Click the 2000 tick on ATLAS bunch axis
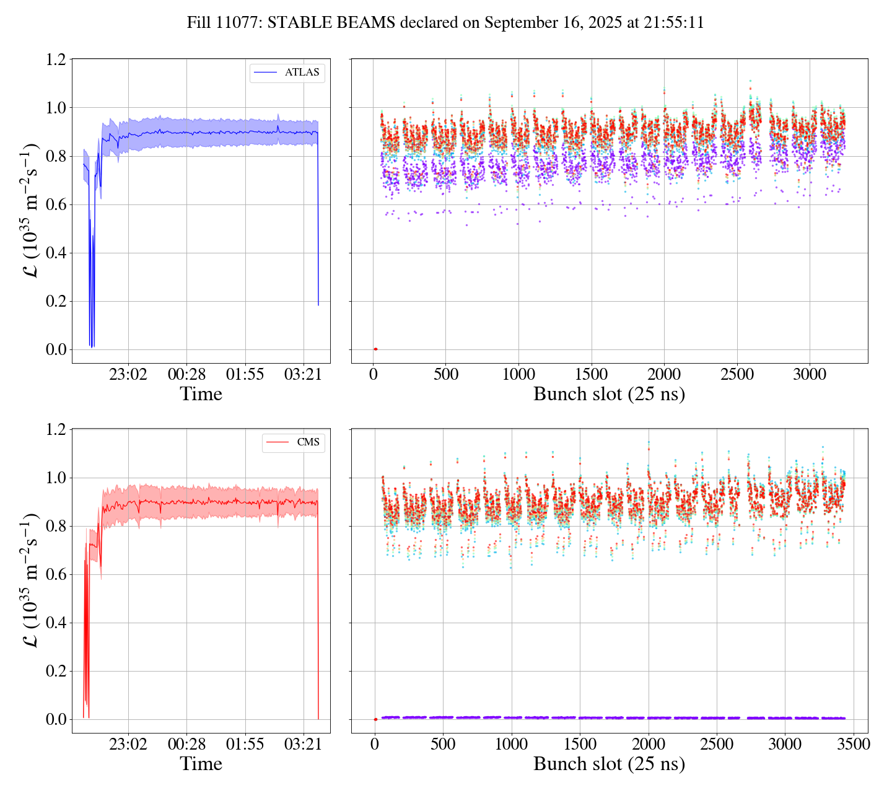This screenshot has width=892, height=793. coord(664,374)
